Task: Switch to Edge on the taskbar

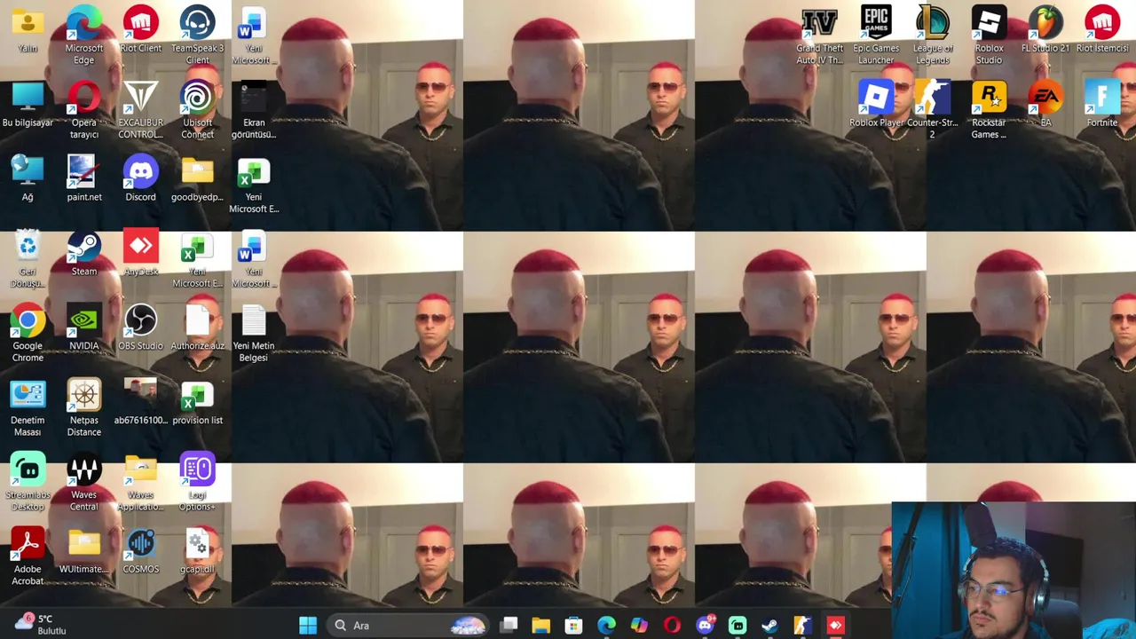Action: 606,626
